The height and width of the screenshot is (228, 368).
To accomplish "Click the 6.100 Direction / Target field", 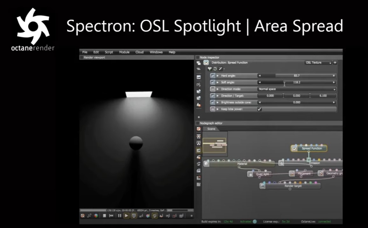I will [323, 96].
